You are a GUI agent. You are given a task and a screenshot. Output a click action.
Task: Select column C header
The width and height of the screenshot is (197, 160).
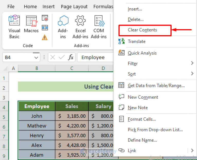click(x=72, y=69)
